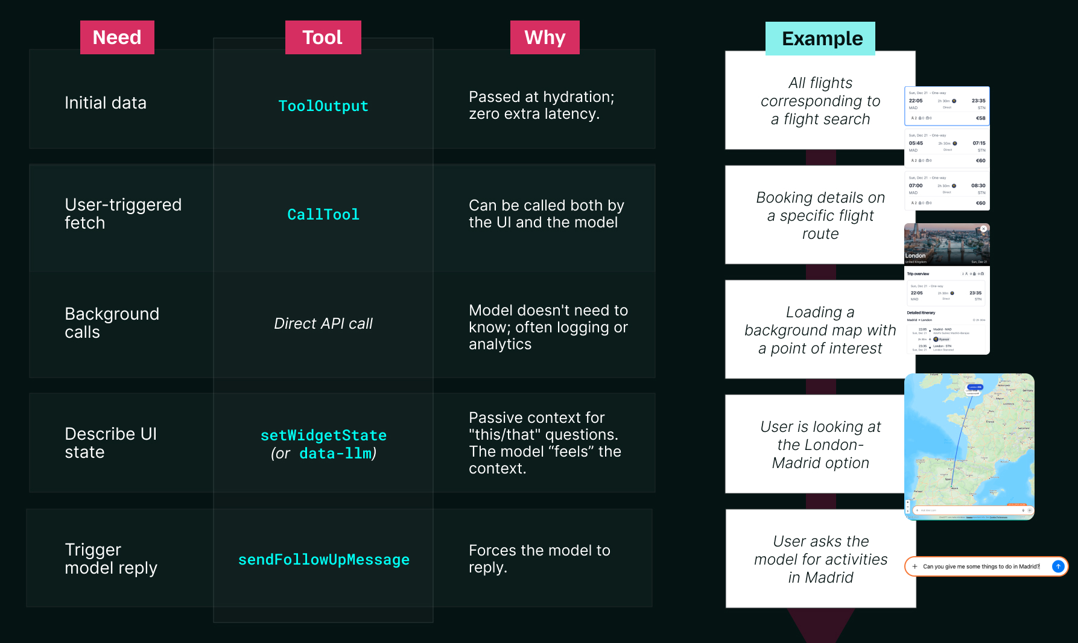Screen dimensions: 1078x643
Task: Expand the Detailed Itinerary section
Action: tap(921, 313)
